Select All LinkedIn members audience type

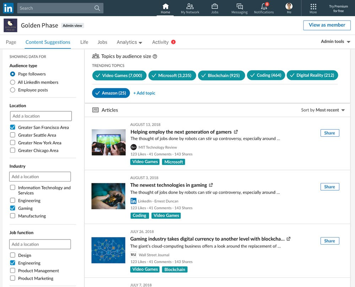(13, 82)
